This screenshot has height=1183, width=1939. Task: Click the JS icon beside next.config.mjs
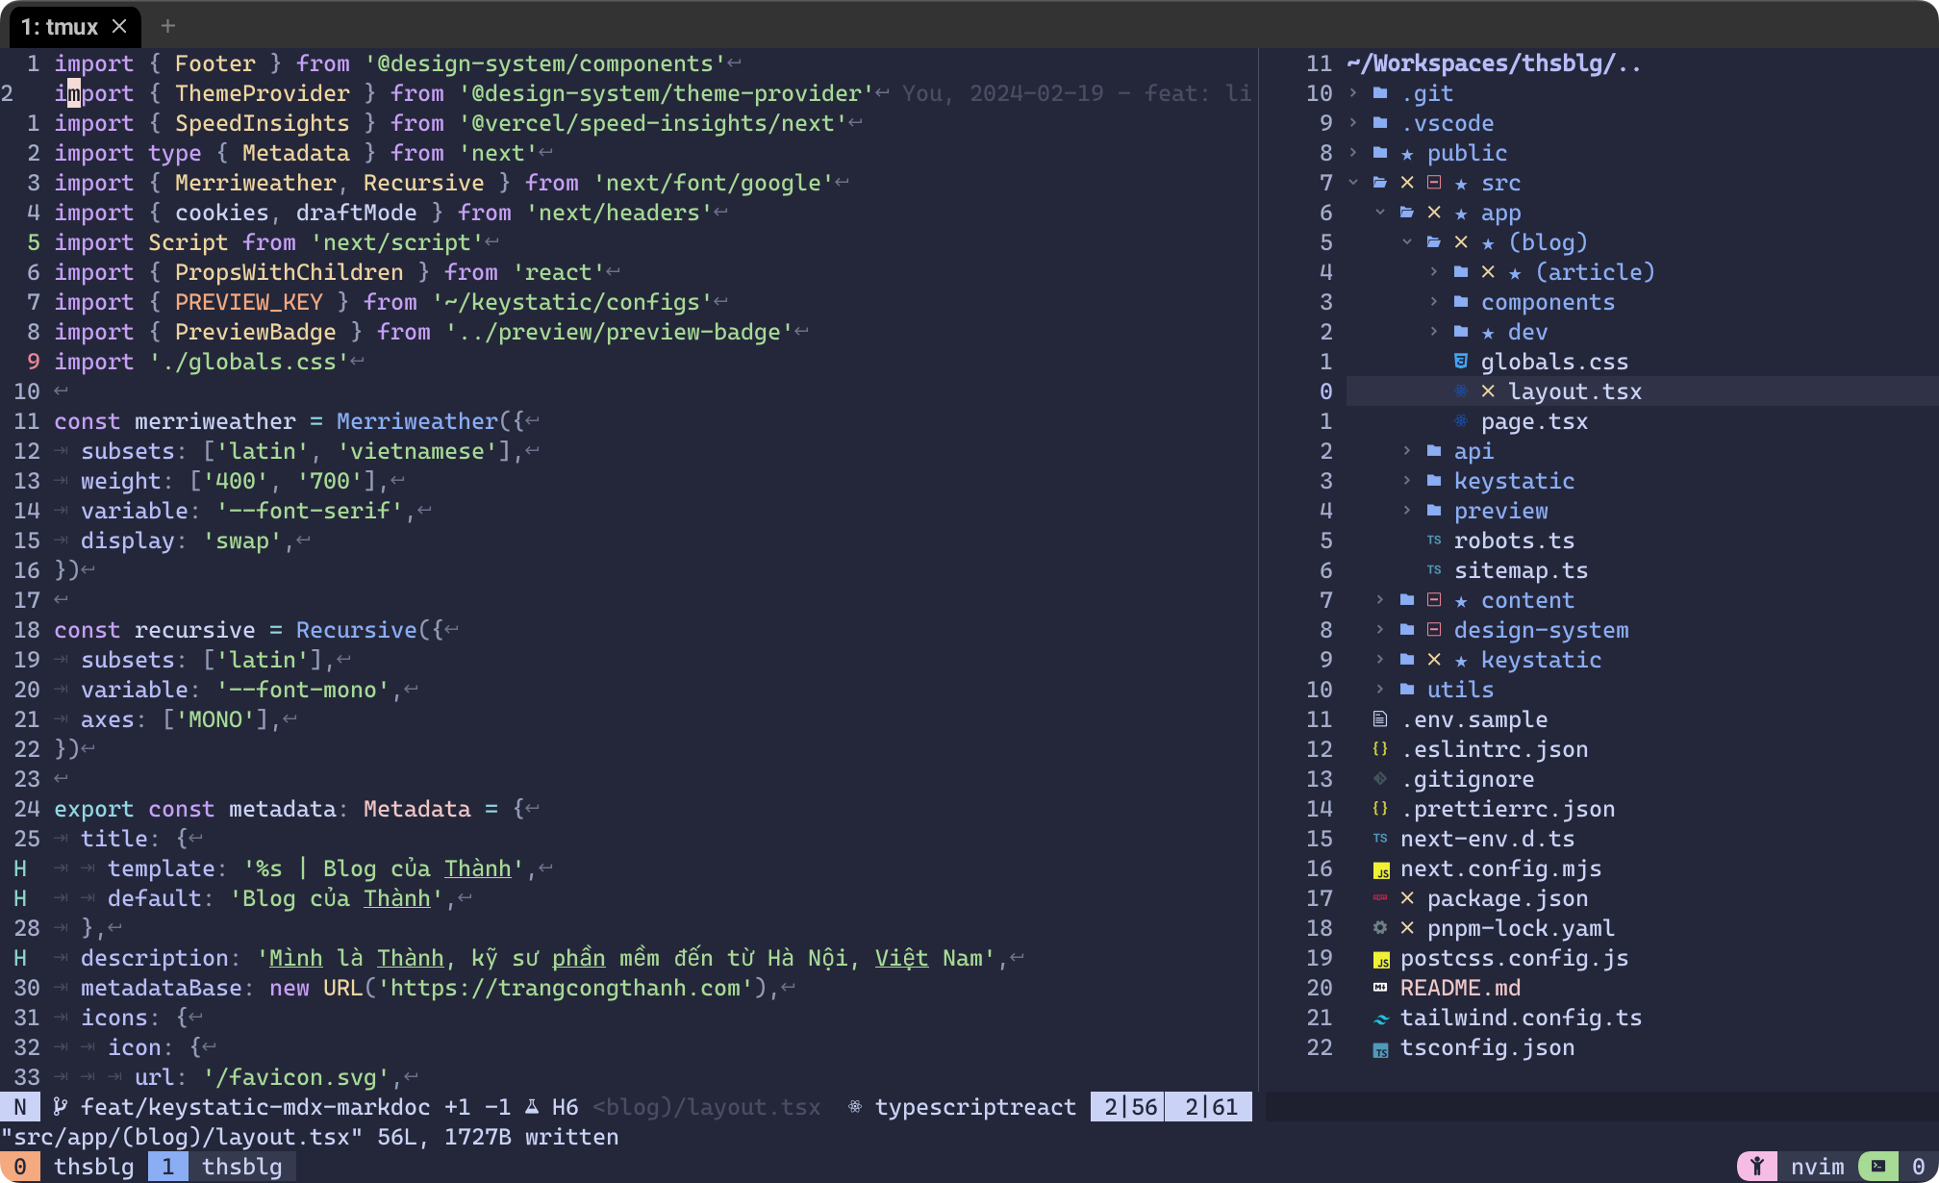point(1380,869)
